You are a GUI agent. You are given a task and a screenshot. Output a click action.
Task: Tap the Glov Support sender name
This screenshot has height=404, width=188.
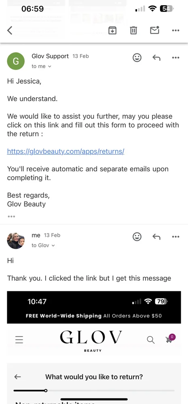tap(50, 56)
